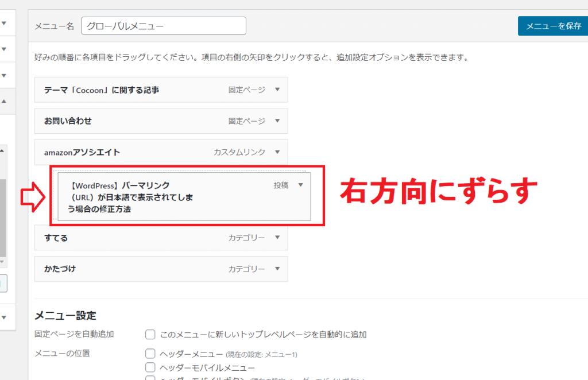The width and height of the screenshot is (588, 380).
Task: Check the ヘッダーモバイルメニュー checkbox
Action: coord(150,367)
